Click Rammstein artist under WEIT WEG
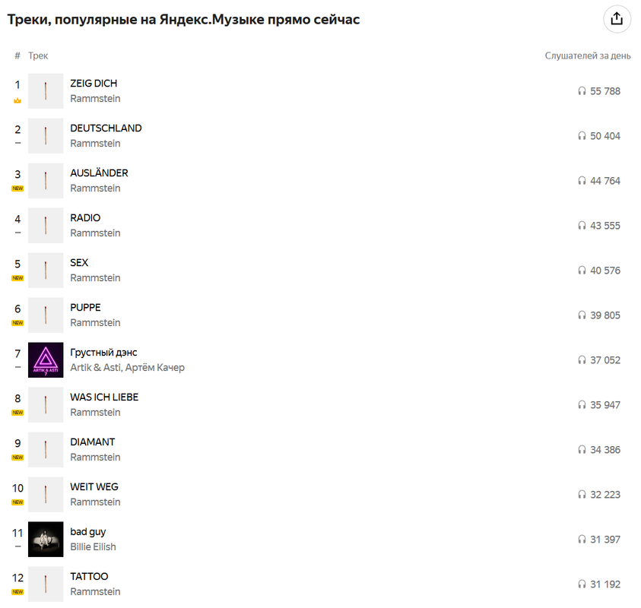641x608 pixels. tap(95, 502)
